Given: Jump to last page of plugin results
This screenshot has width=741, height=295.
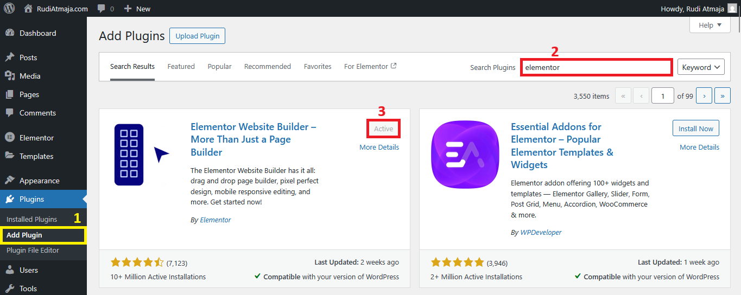Looking at the screenshot, I should click(x=722, y=96).
